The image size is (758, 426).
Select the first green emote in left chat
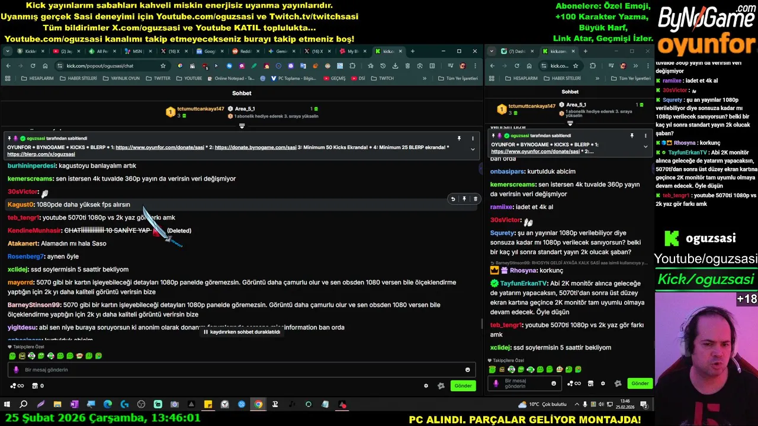coord(12,356)
